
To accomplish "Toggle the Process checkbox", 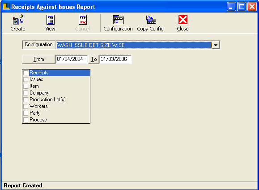I will (26, 120).
